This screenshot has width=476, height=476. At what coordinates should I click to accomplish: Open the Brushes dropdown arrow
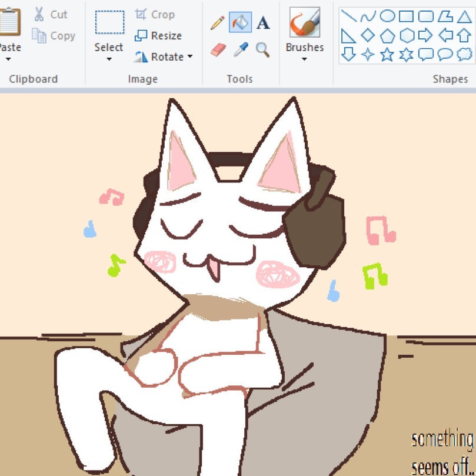point(304,59)
